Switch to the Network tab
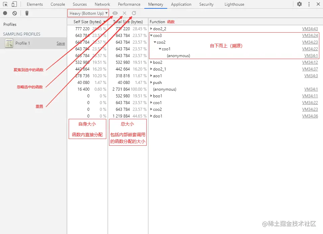The width and height of the screenshot is (323, 234). click(x=102, y=4)
